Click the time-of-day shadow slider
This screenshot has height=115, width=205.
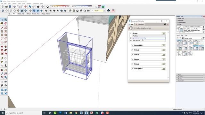pyautogui.click(x=82, y=6)
